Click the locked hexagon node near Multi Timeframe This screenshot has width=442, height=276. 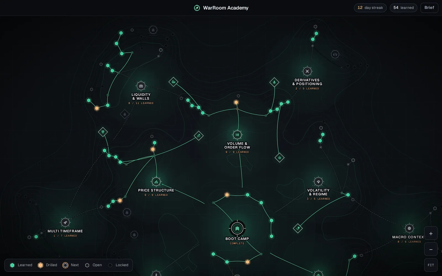pyautogui.click(x=134, y=235)
